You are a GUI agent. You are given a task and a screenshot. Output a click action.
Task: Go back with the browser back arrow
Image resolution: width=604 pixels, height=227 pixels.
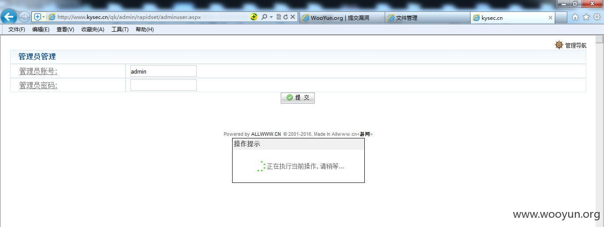(9, 17)
